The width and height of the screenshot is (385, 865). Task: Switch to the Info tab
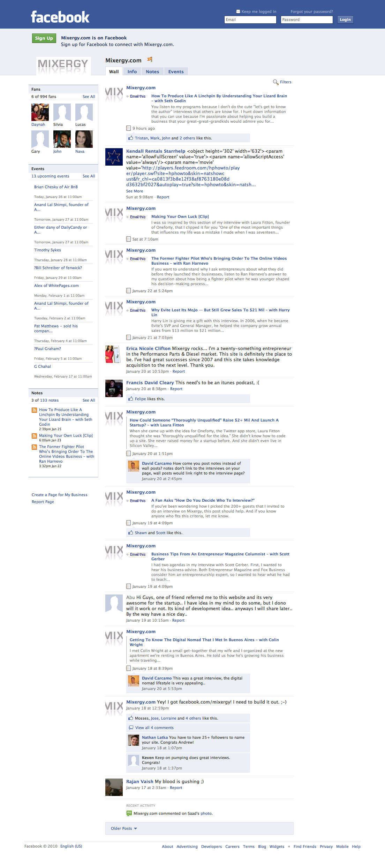coord(132,71)
